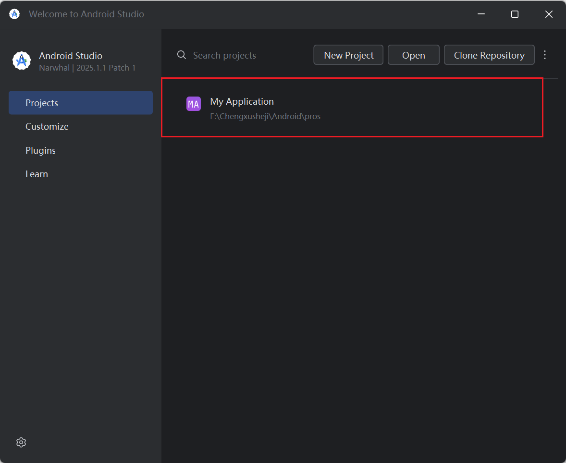566x463 pixels.
Task: Click the Android Studio logo in the sidebar
Action: pyautogui.click(x=22, y=61)
